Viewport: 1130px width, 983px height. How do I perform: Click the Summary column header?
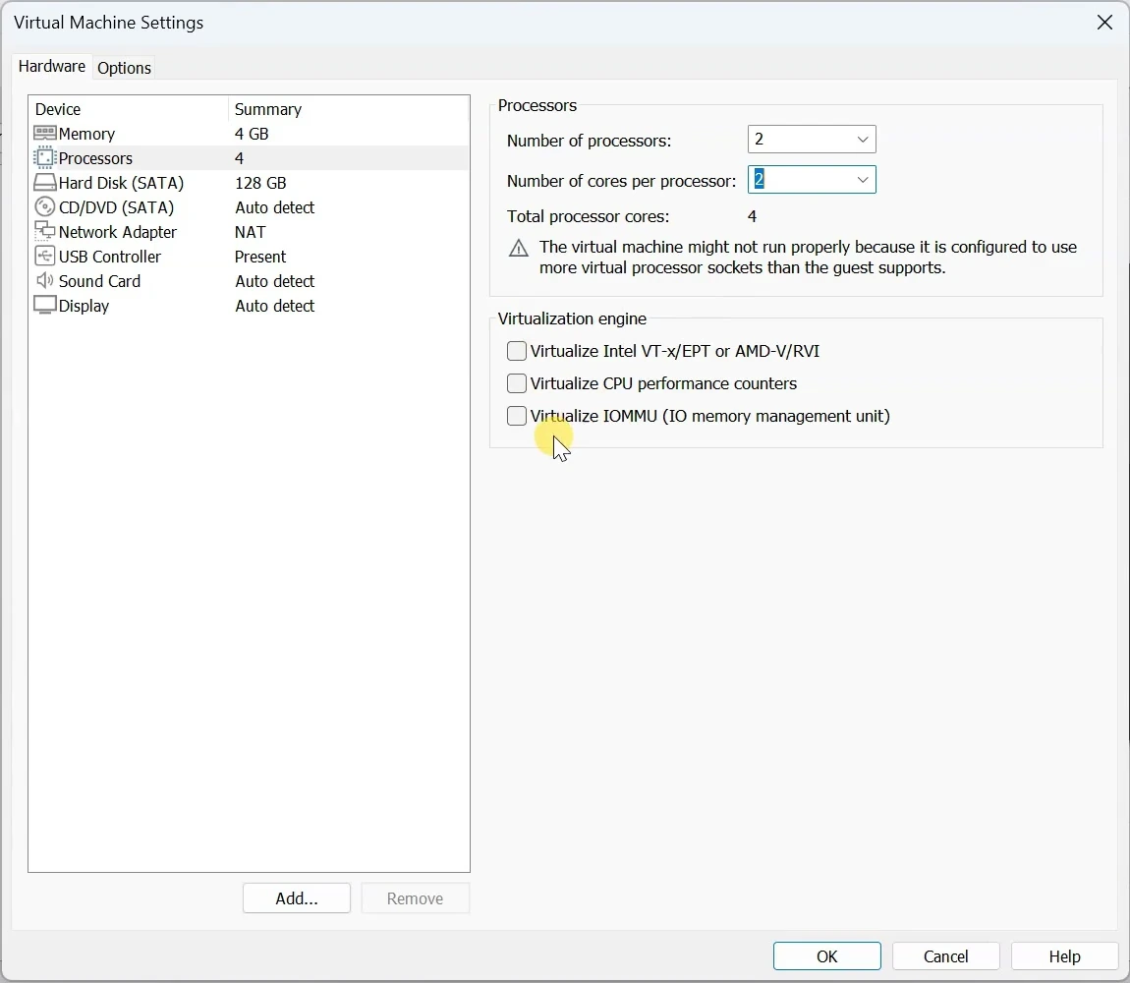pos(268,109)
